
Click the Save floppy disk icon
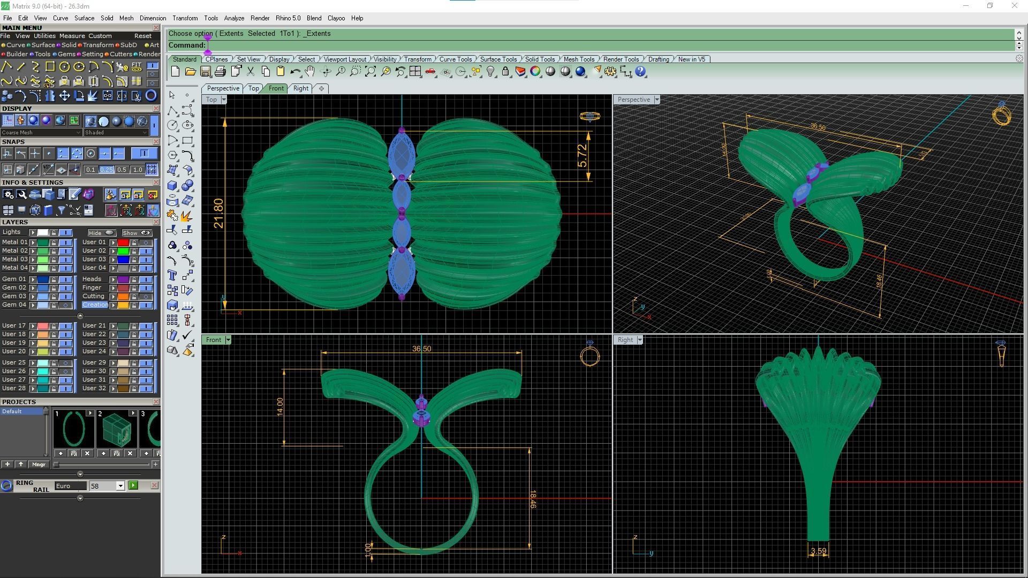click(205, 72)
